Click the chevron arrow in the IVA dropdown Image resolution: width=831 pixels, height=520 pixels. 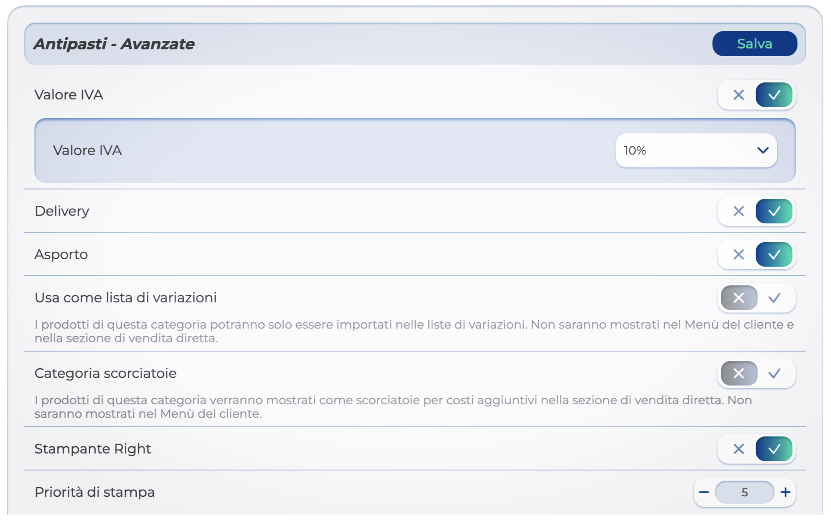point(762,150)
